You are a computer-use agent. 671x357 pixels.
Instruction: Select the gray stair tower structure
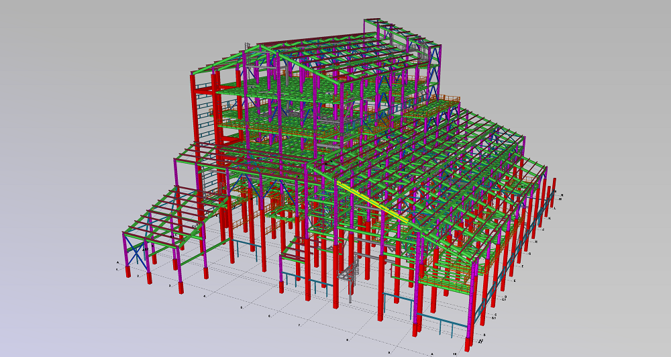[350, 276]
